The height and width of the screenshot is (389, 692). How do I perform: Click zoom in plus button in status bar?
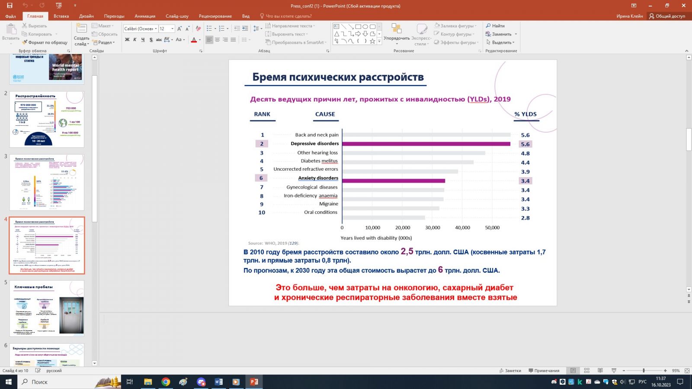[665, 370]
